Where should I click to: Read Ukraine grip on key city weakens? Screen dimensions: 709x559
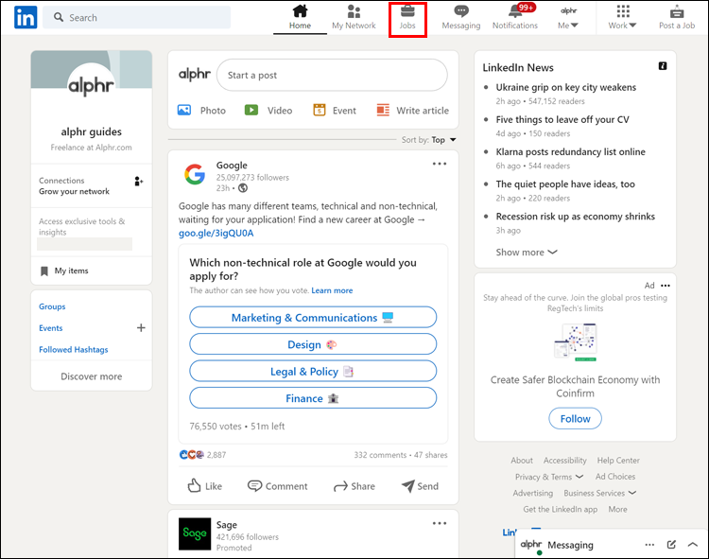[x=565, y=87]
